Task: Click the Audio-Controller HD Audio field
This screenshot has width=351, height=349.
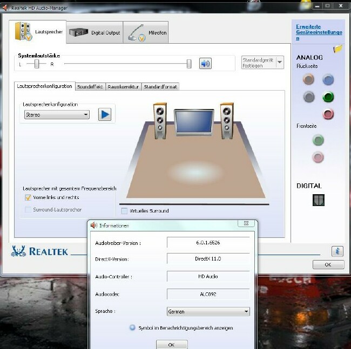Action: tap(208, 277)
